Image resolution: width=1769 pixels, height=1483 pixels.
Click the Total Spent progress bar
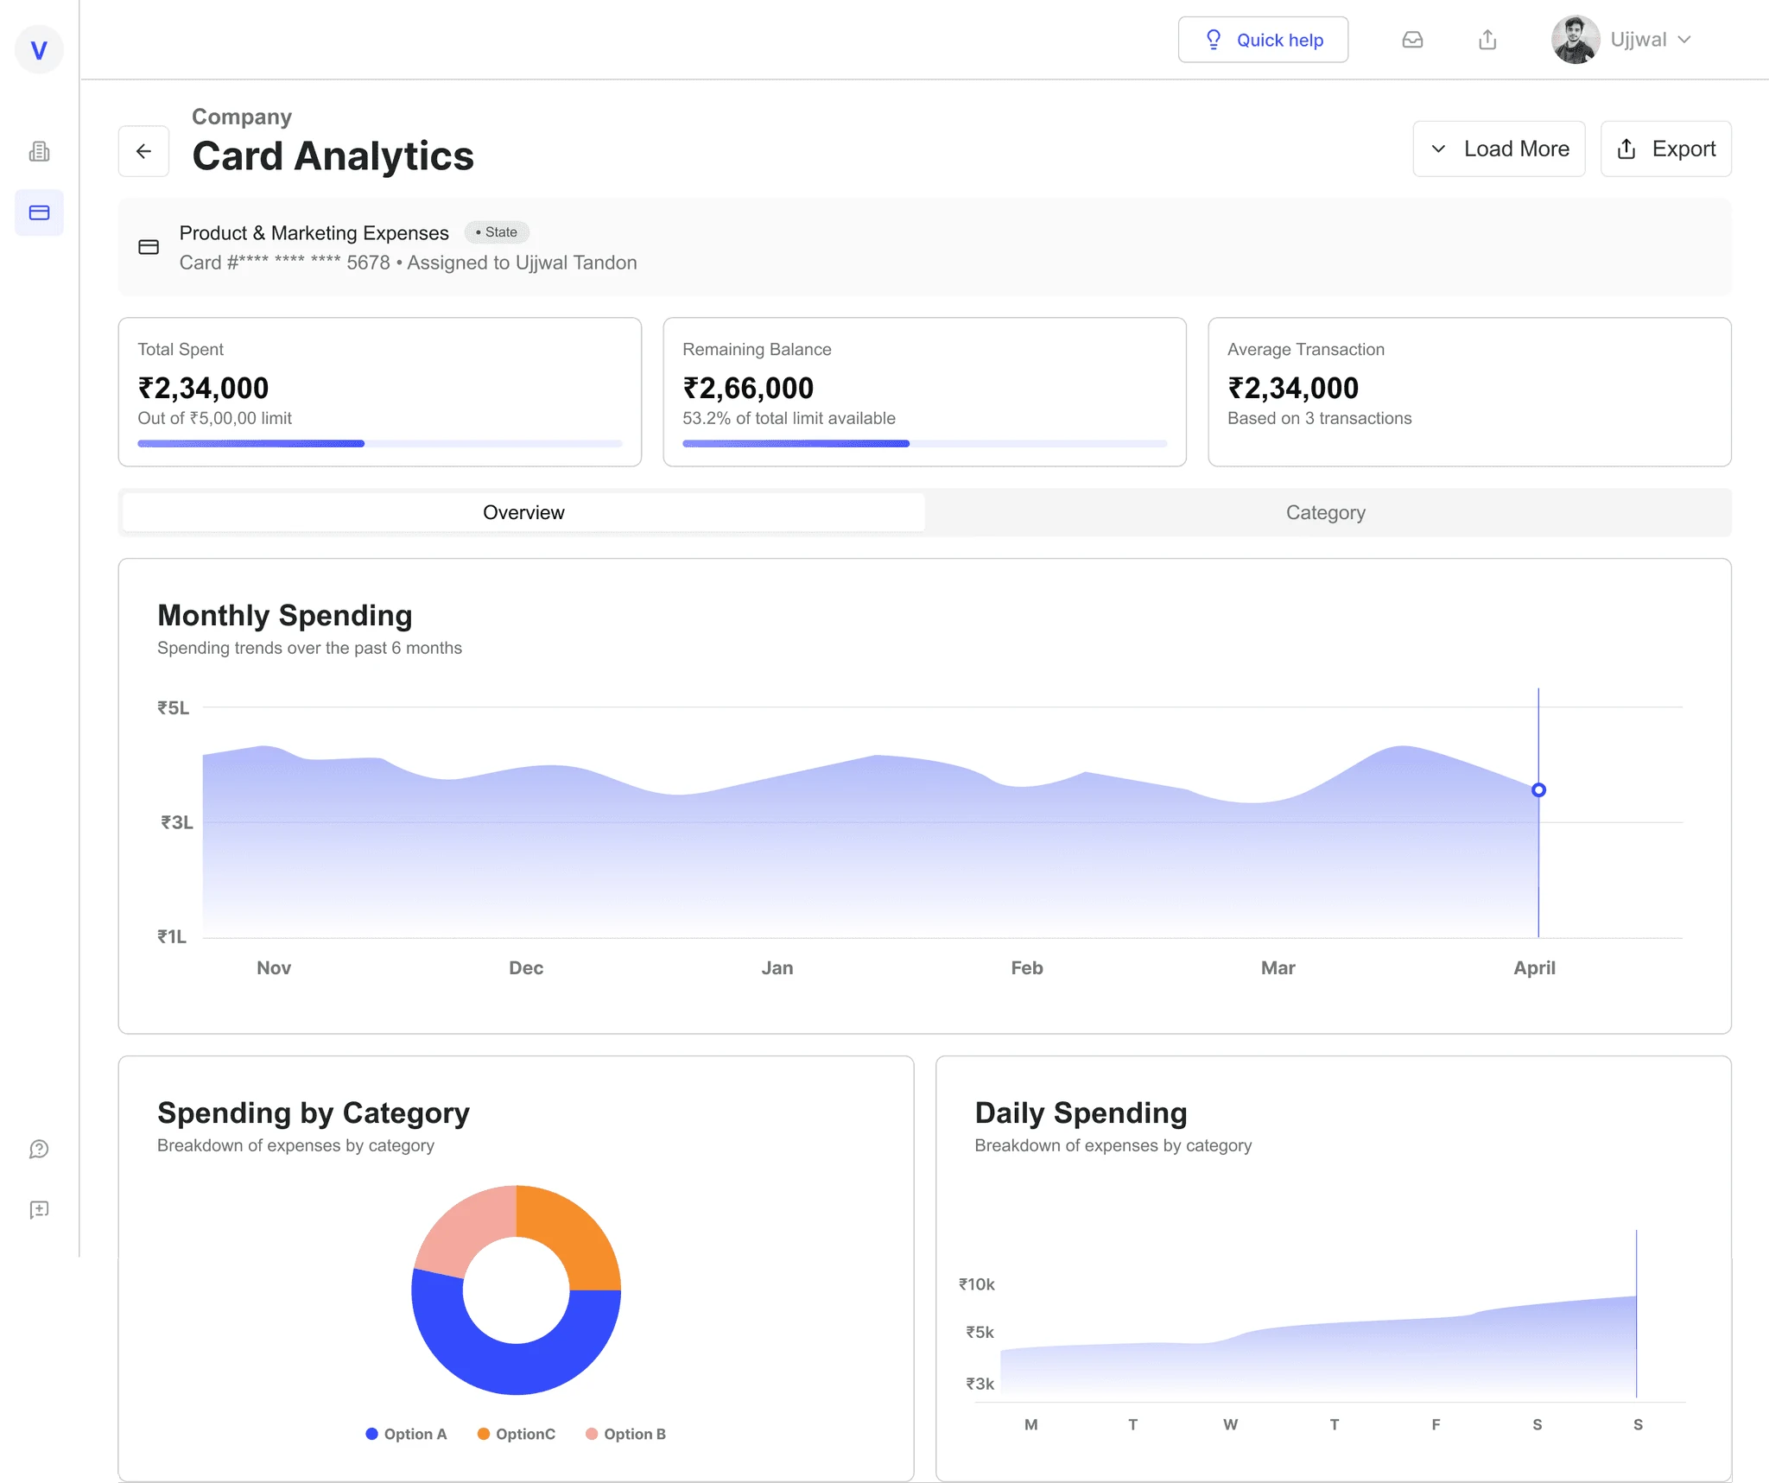pos(380,443)
